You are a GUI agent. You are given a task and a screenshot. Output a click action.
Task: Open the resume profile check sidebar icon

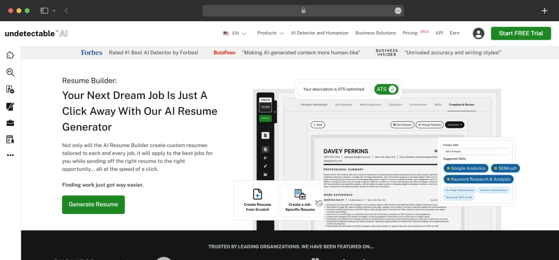10,89
